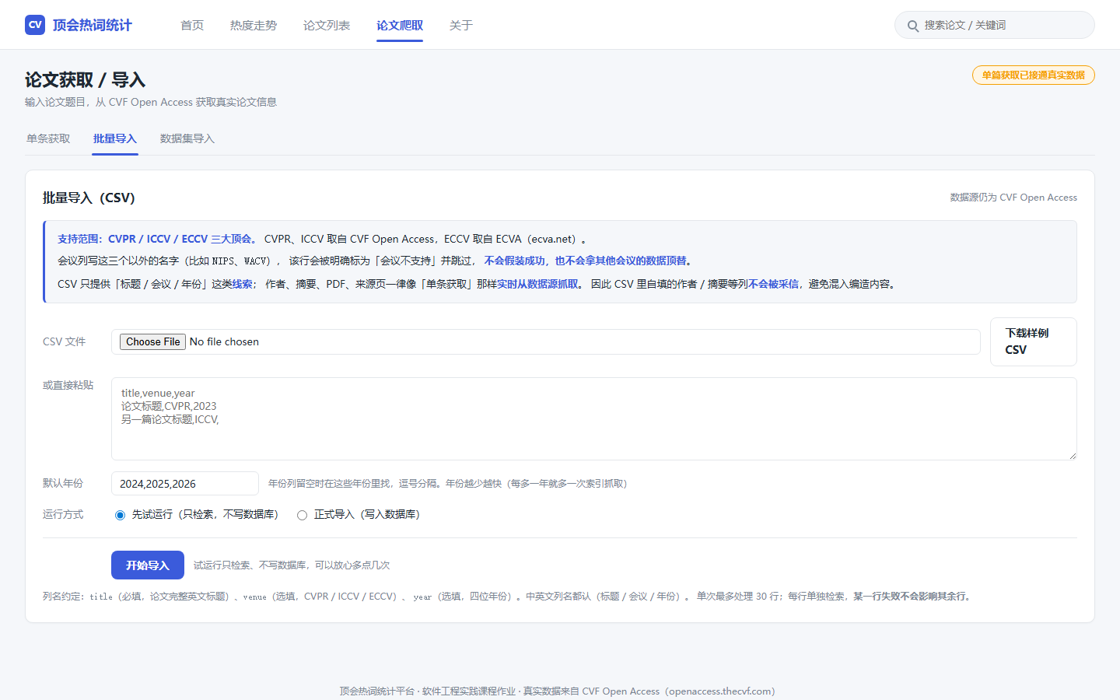Viewport: 1120px width, 700px height.
Task: Click the footer 顶会热词统计平台 text
Action: point(377,691)
